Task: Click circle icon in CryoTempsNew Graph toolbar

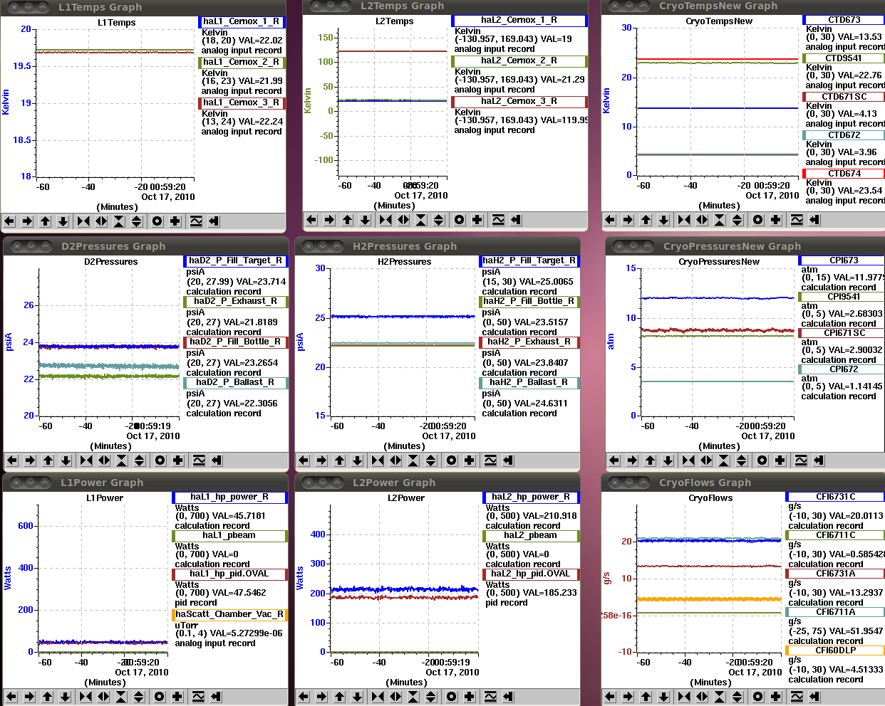Action: pyautogui.click(x=758, y=220)
